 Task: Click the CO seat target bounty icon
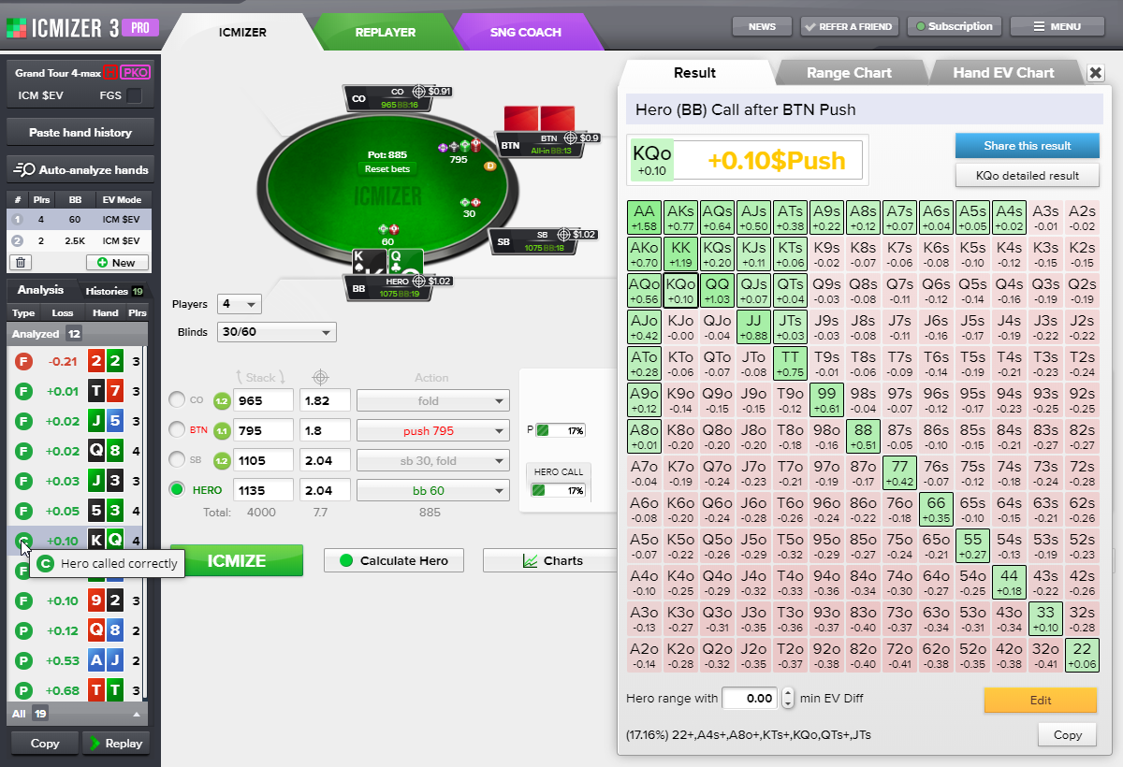pyautogui.click(x=420, y=92)
